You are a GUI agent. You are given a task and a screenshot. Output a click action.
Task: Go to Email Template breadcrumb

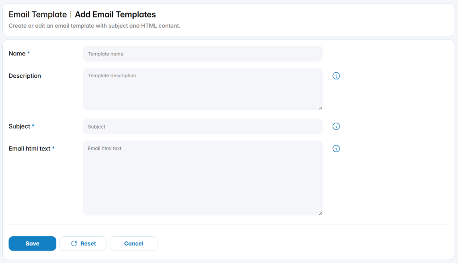tap(38, 14)
